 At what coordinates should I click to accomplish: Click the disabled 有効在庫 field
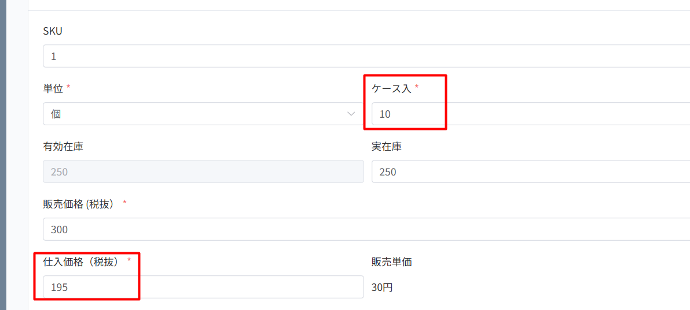click(203, 172)
